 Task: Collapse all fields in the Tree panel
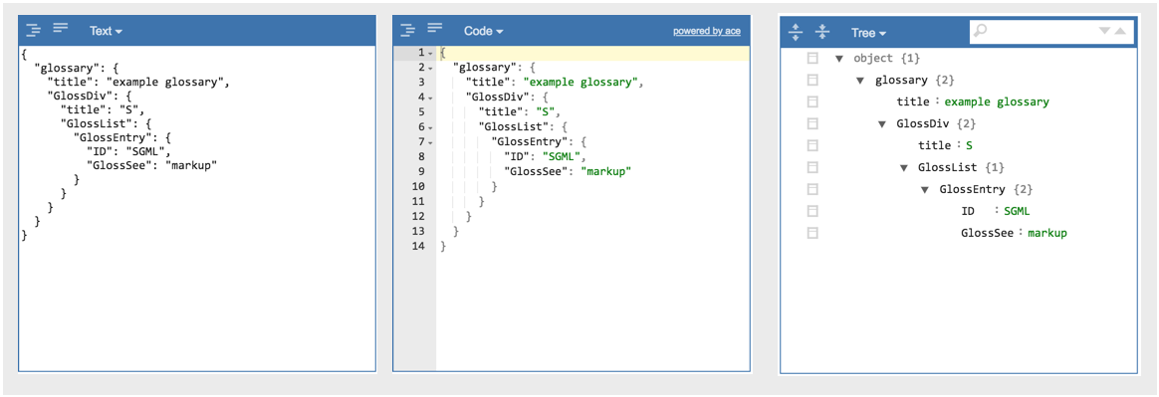click(821, 32)
